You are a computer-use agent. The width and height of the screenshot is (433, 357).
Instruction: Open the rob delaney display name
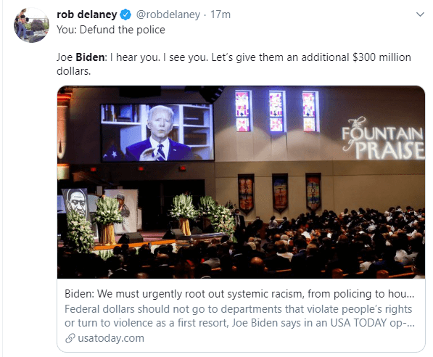[87, 15]
